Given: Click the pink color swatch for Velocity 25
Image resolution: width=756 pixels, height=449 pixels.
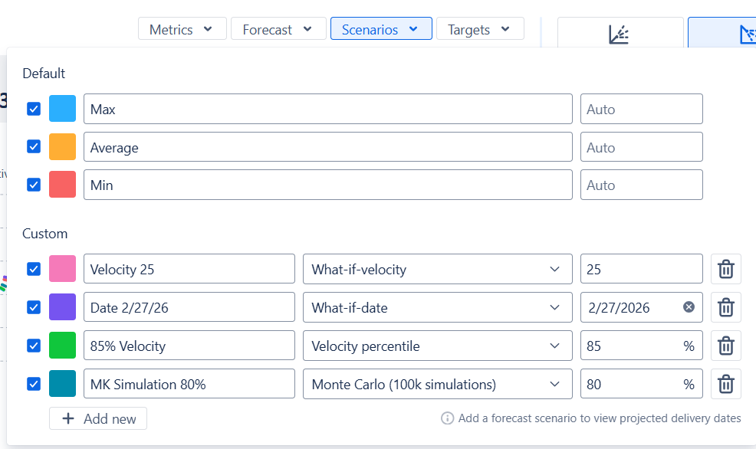Looking at the screenshot, I should [62, 269].
